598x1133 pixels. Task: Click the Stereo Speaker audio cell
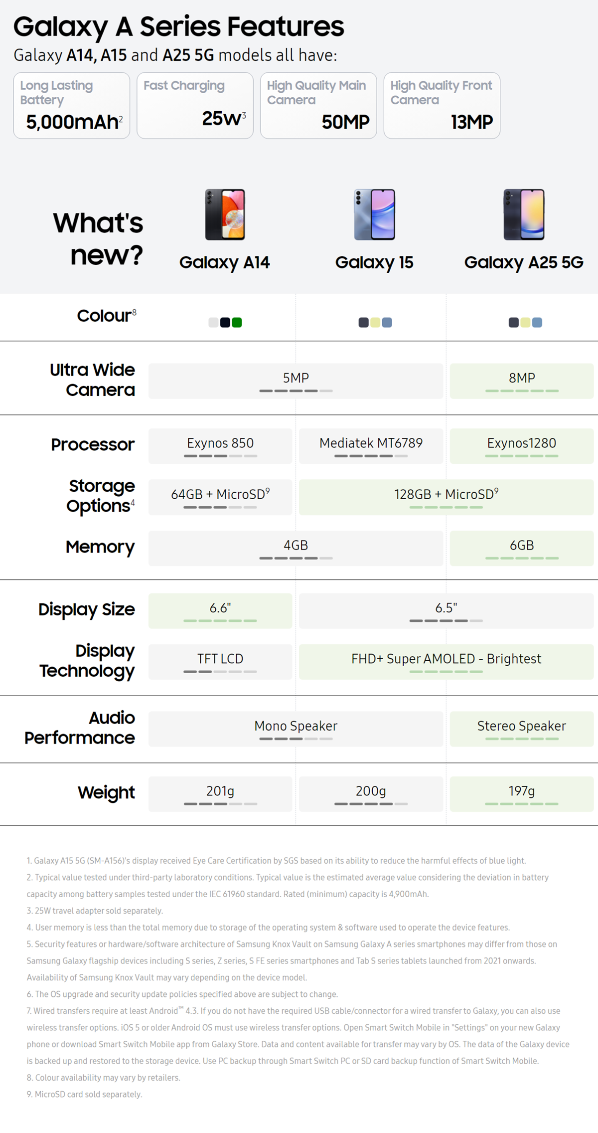(522, 729)
